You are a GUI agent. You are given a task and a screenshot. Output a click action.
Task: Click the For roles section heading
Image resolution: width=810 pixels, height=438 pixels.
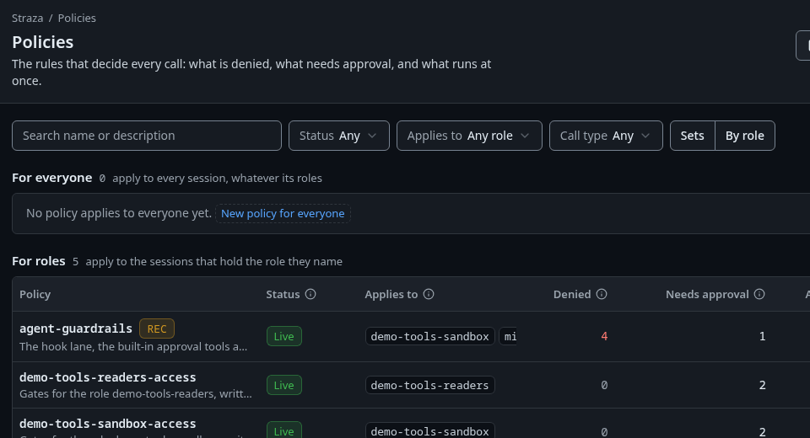point(39,261)
